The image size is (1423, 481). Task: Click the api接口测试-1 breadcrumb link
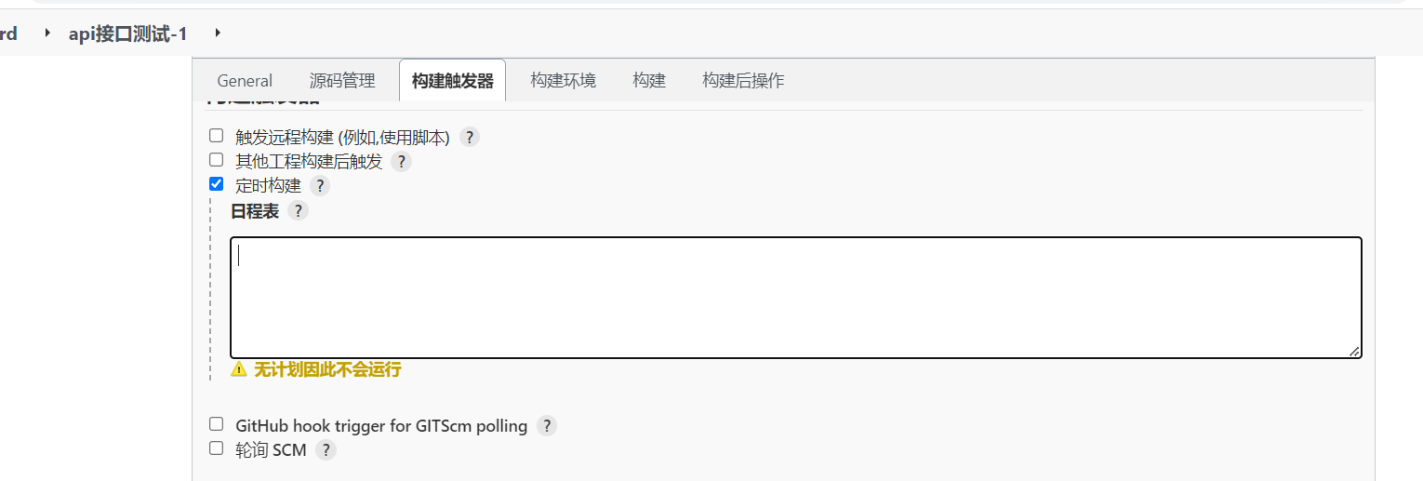pos(127,33)
